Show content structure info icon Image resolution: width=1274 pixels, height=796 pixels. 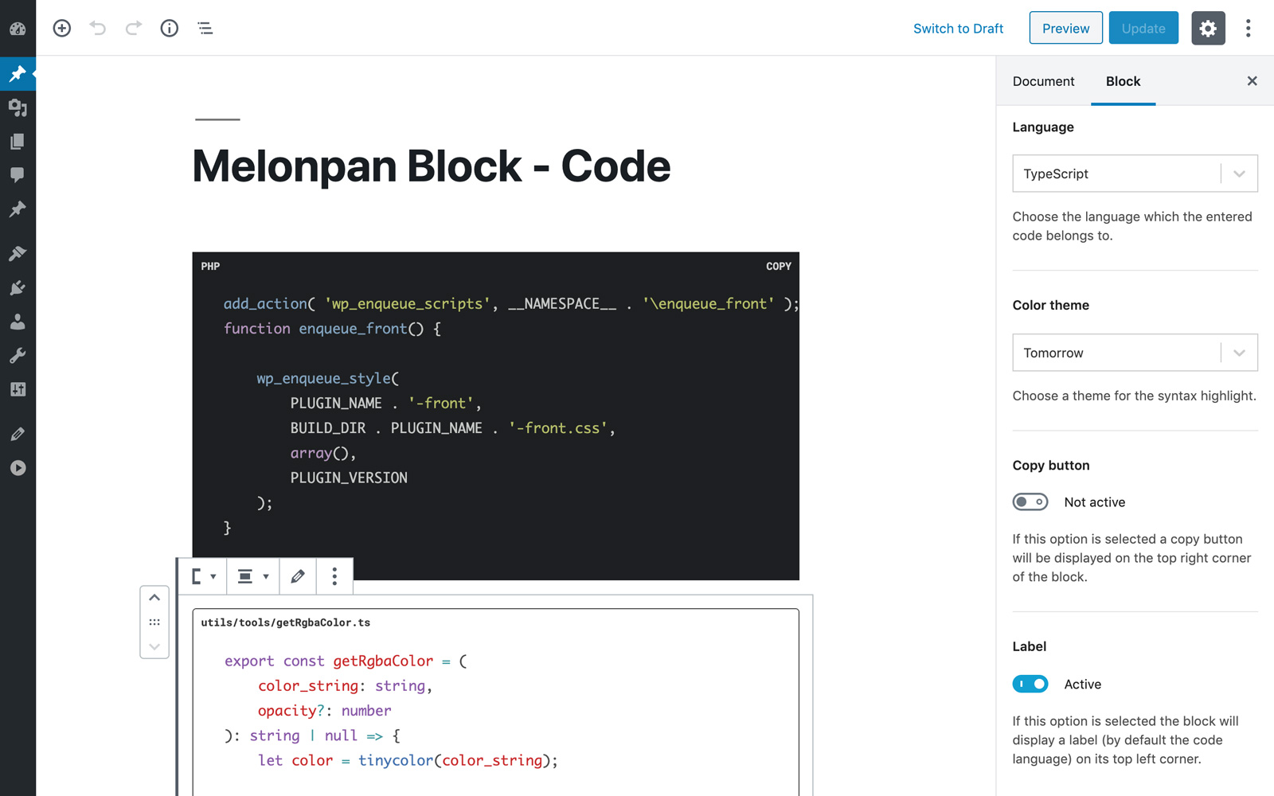(x=170, y=29)
